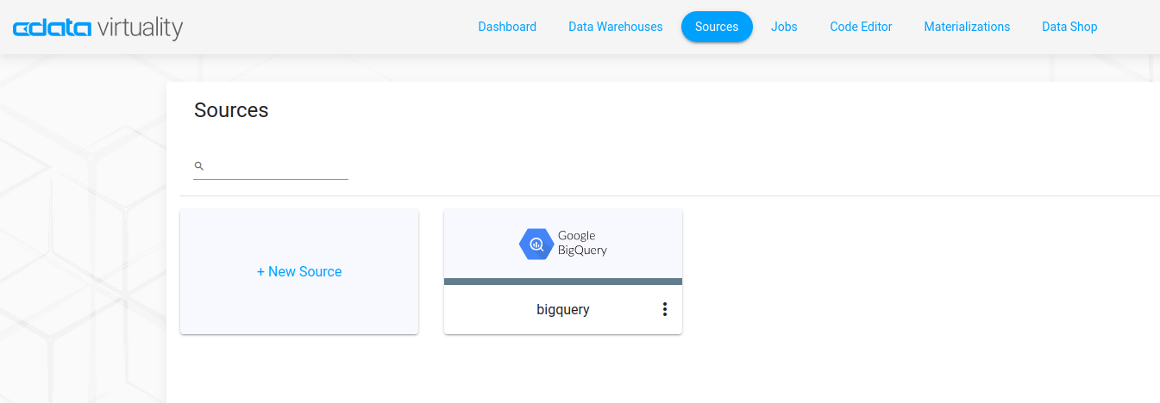This screenshot has width=1160, height=403.
Task: Select the highlighted Sources tab
Action: click(x=717, y=27)
